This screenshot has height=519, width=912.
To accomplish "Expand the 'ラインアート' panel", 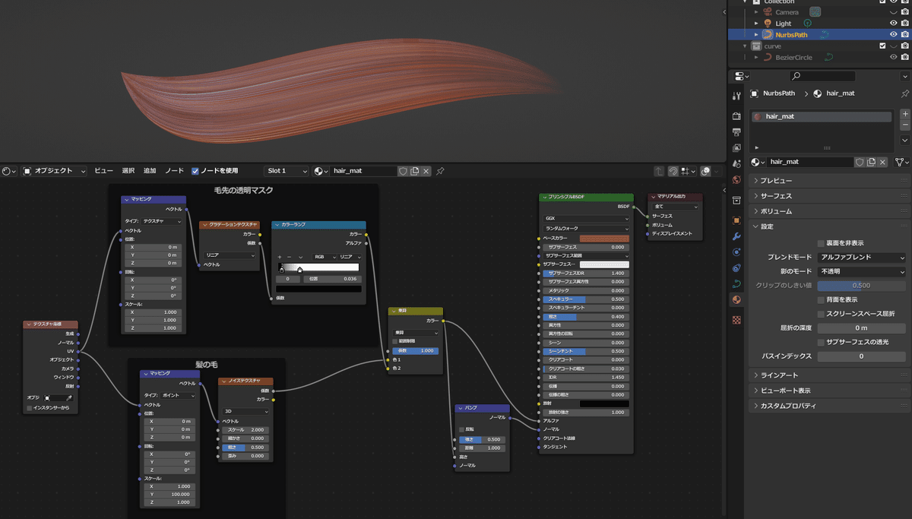I will pyautogui.click(x=829, y=375).
